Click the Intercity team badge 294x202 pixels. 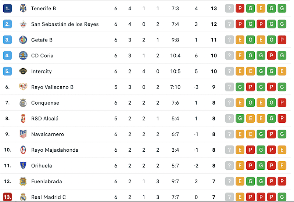point(23,71)
